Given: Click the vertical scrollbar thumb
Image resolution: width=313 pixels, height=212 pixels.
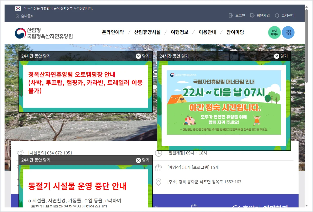Looking at the screenshot, I should pyautogui.click(x=306, y=46).
